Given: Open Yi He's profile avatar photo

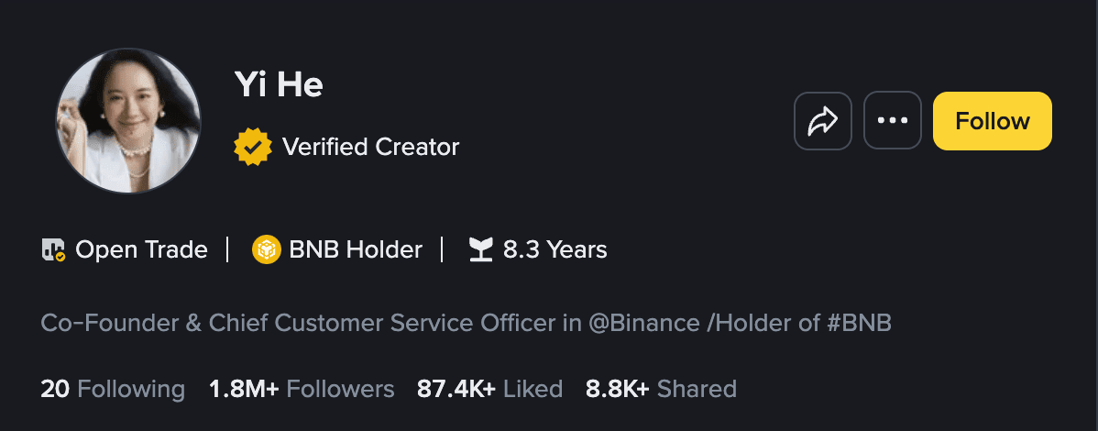Looking at the screenshot, I should point(128,121).
